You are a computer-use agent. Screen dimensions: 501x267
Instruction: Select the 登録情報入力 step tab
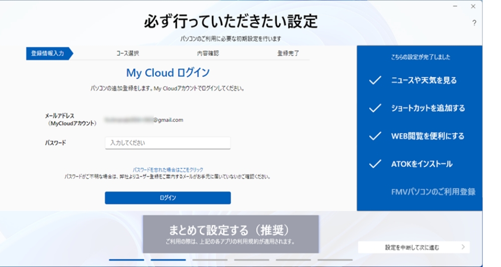point(50,53)
